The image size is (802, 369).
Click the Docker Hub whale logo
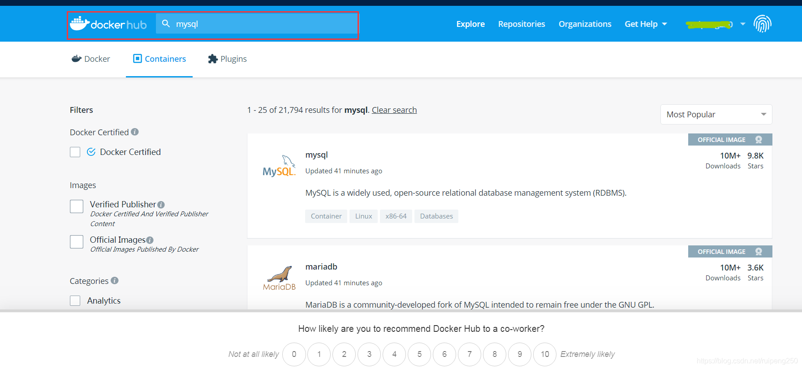(x=108, y=24)
